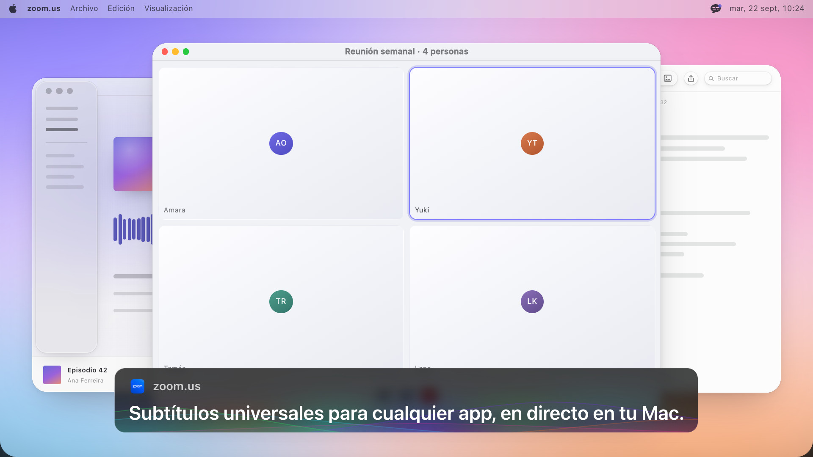Click green full-screen button of meeting window
813x457 pixels.
186,52
